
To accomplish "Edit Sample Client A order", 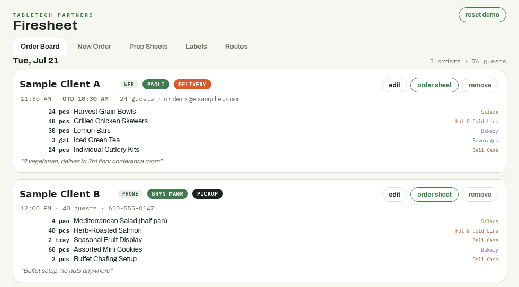I will pyautogui.click(x=395, y=85).
